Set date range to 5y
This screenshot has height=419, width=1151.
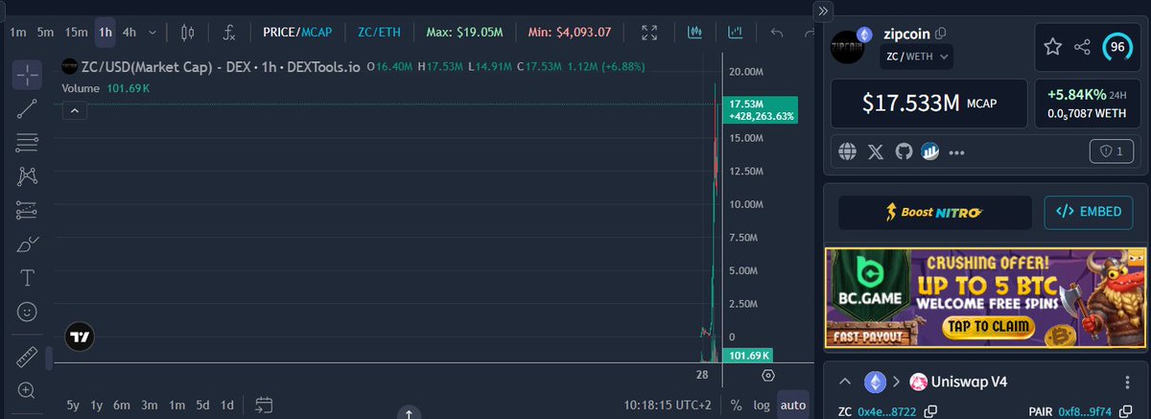(x=73, y=405)
